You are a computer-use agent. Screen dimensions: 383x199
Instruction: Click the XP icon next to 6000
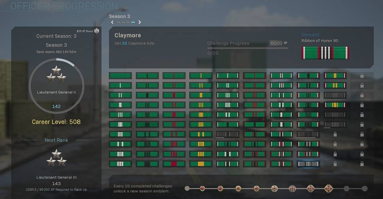click(x=286, y=43)
